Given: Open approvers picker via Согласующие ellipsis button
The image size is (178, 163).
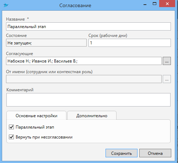Looking at the screenshot, I should [x=167, y=61].
